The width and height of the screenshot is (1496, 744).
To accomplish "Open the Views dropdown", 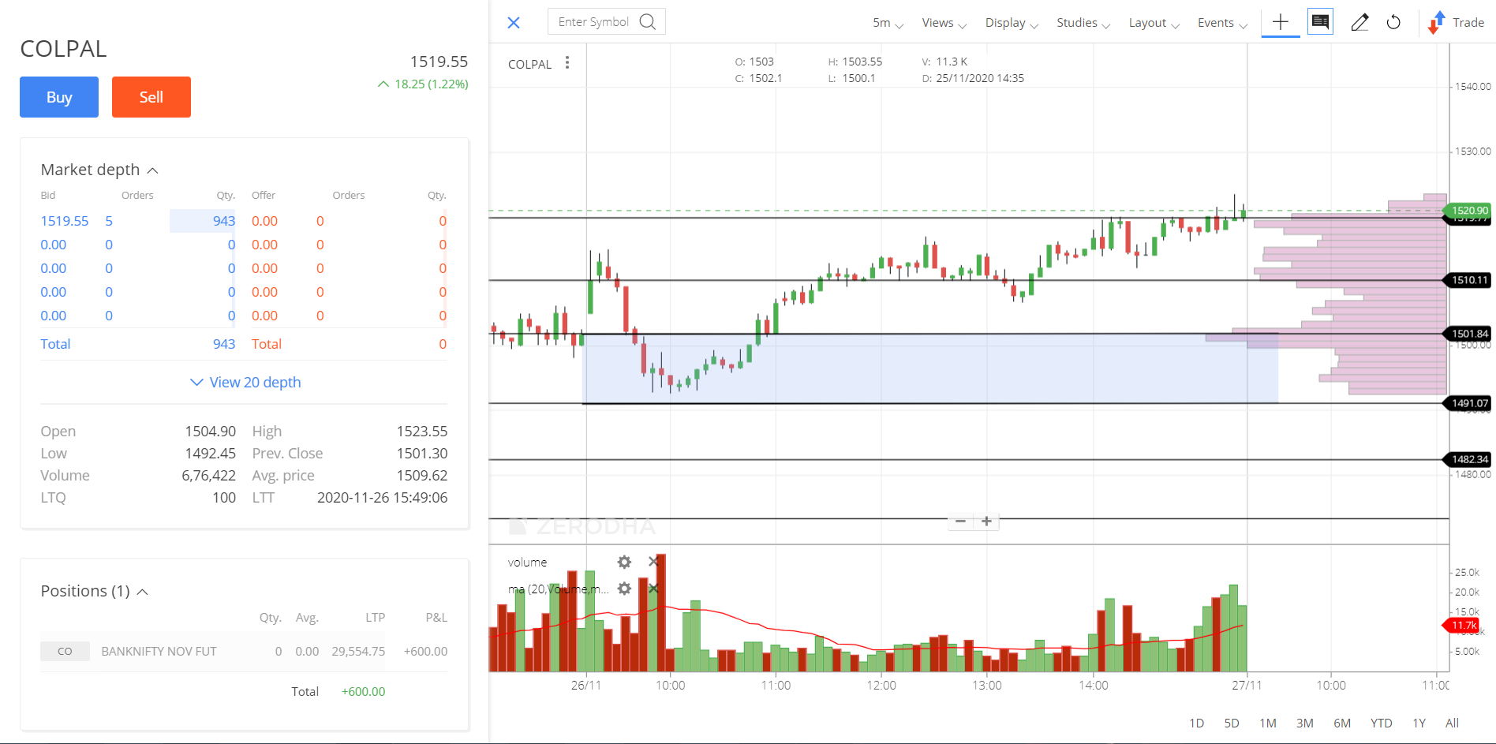I will click(944, 23).
